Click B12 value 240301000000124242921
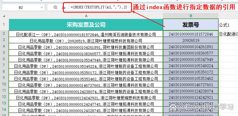The height and width of the screenshot is (116, 238). click(x=191, y=97)
